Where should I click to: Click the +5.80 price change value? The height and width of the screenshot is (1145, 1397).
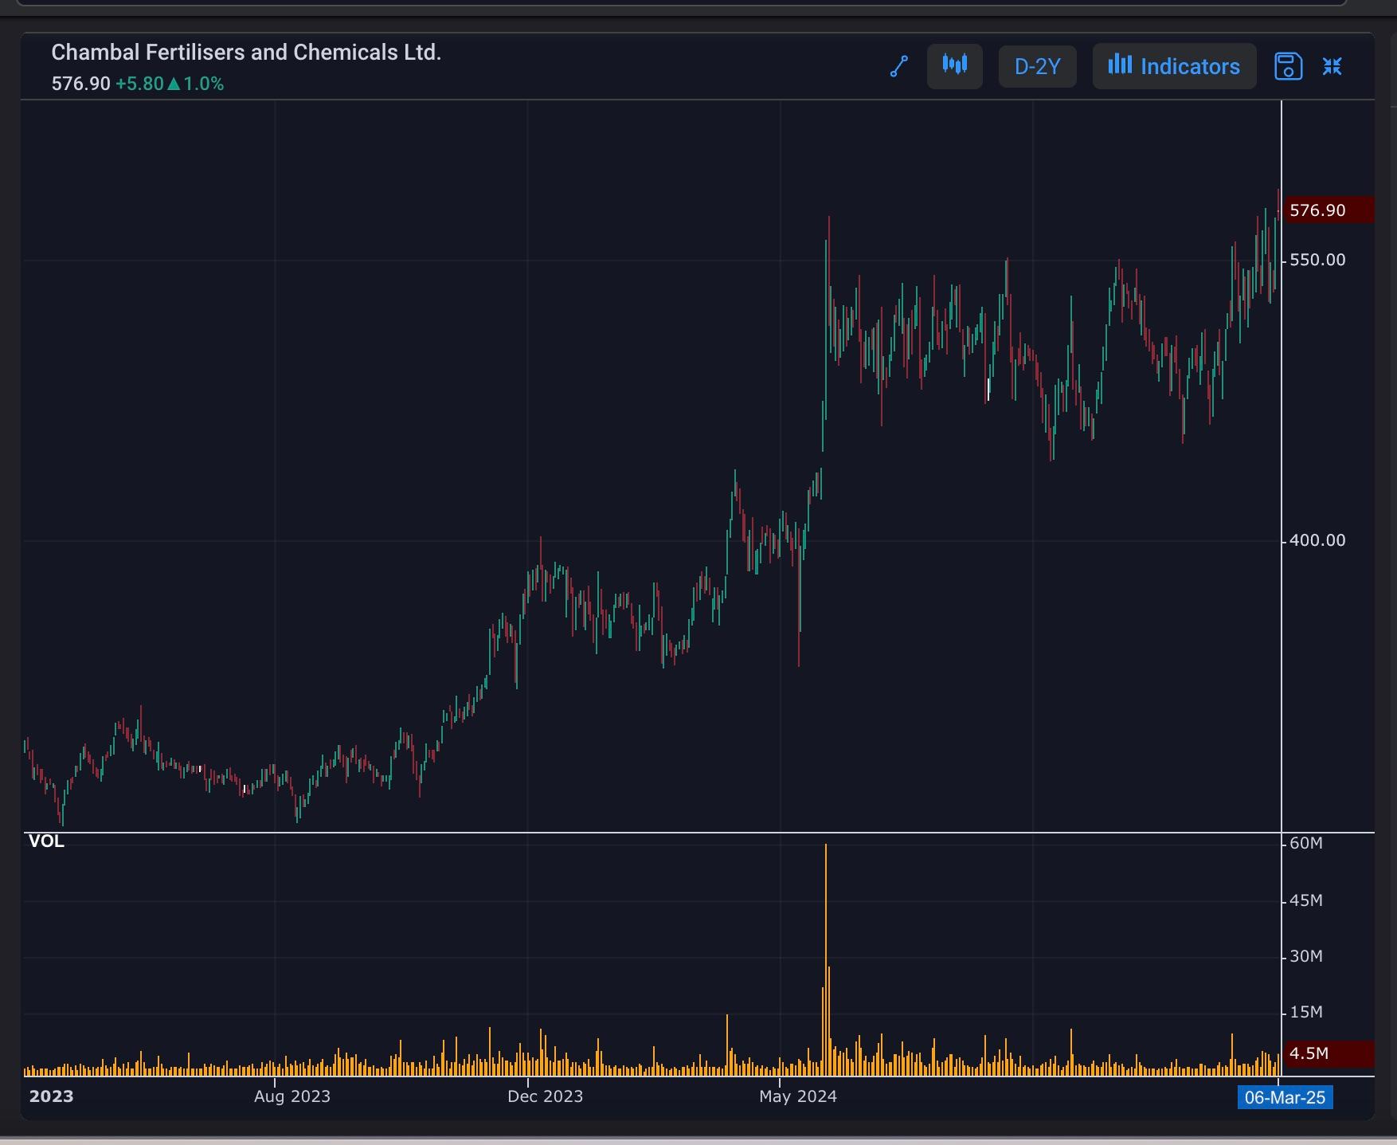click(x=139, y=84)
